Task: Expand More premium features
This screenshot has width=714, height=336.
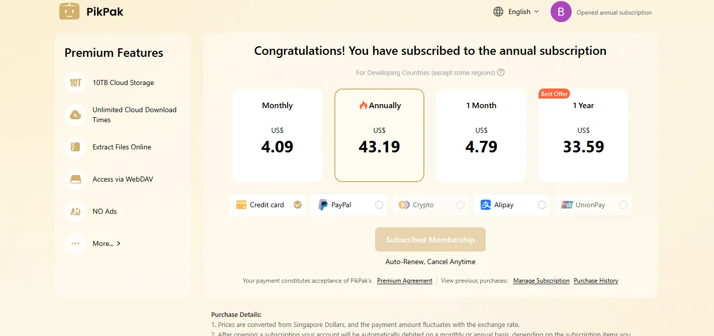Action: click(x=107, y=243)
